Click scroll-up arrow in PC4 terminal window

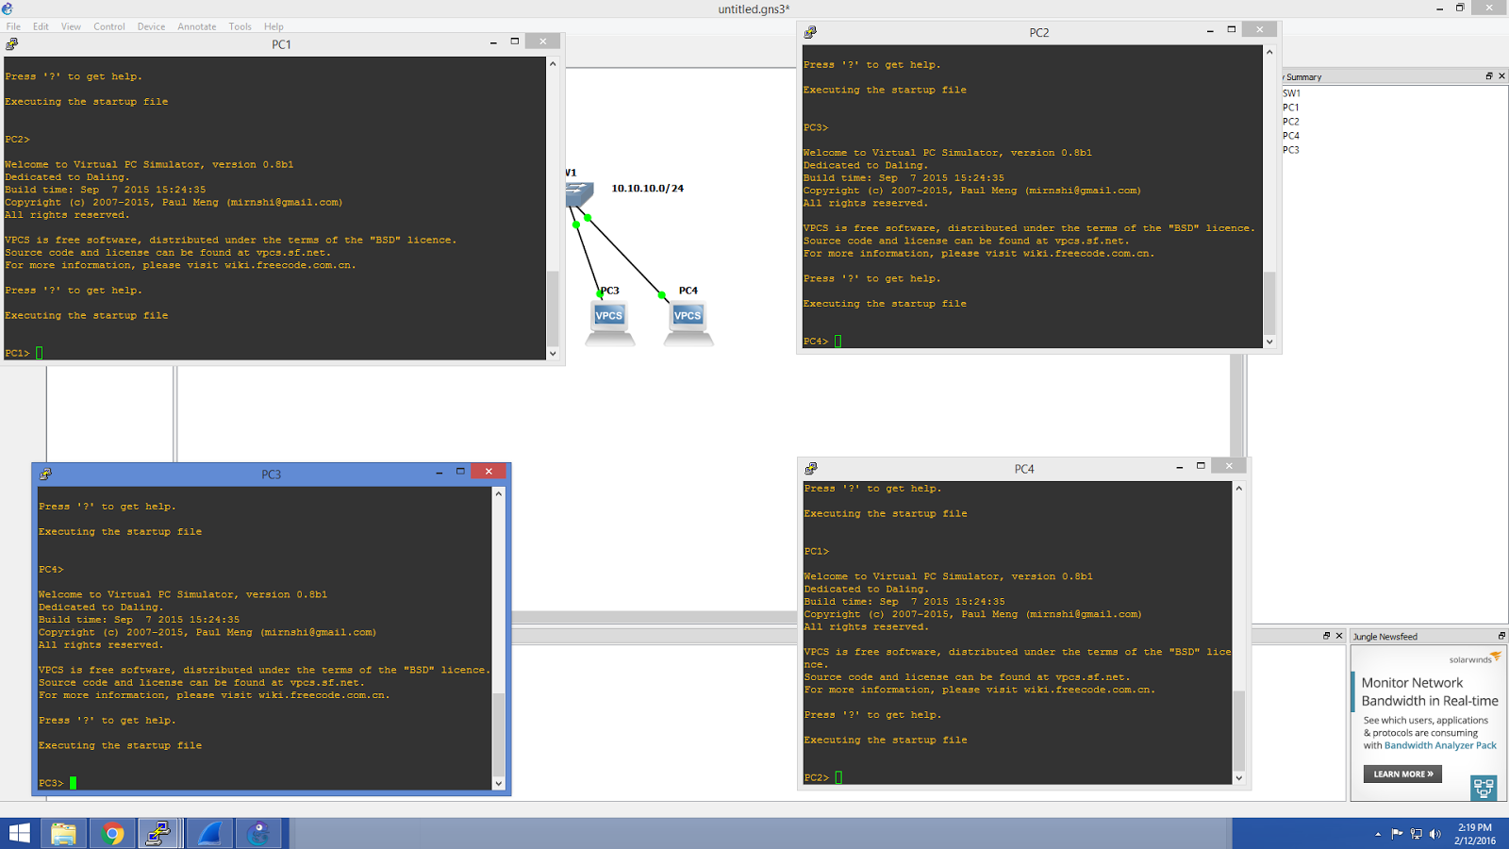click(1239, 488)
